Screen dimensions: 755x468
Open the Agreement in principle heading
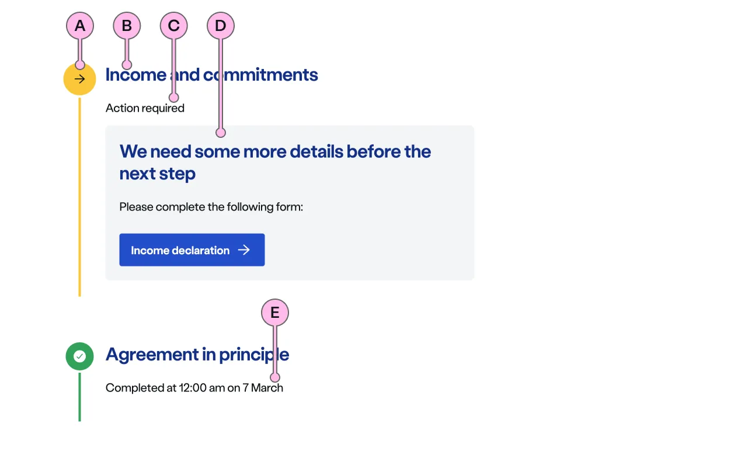(197, 355)
